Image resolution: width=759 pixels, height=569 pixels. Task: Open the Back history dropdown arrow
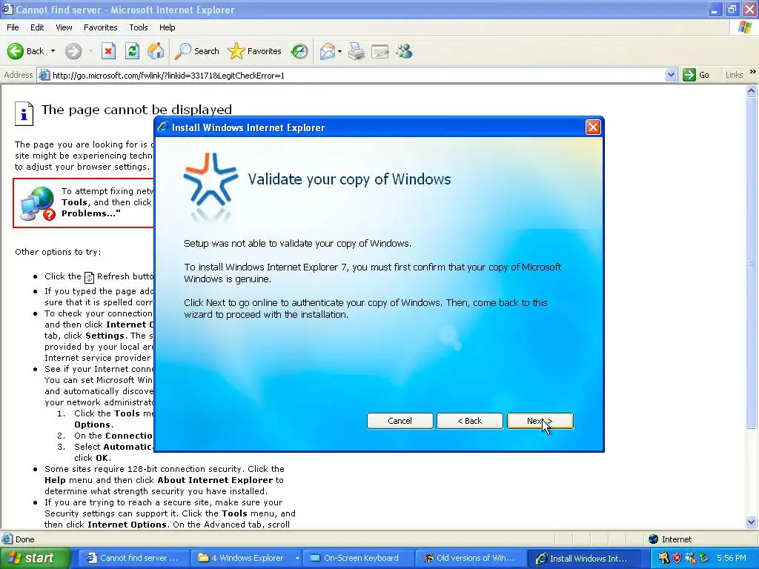click(x=53, y=51)
